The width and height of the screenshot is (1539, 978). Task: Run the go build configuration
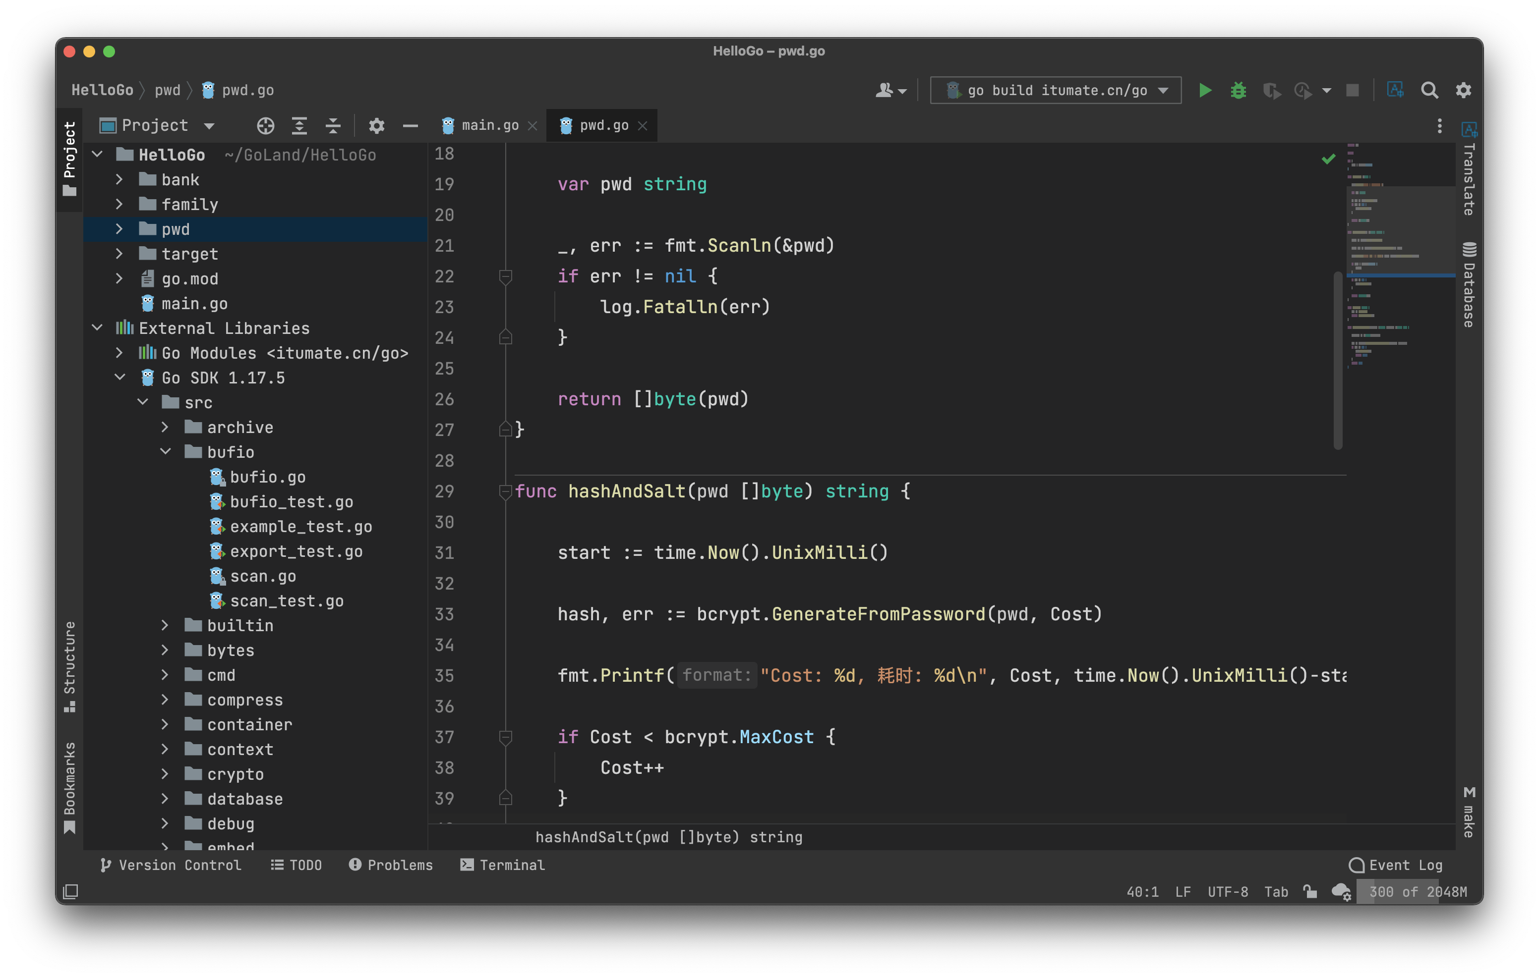[x=1205, y=90]
